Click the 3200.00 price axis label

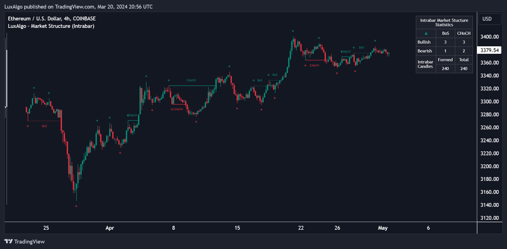coord(489,167)
